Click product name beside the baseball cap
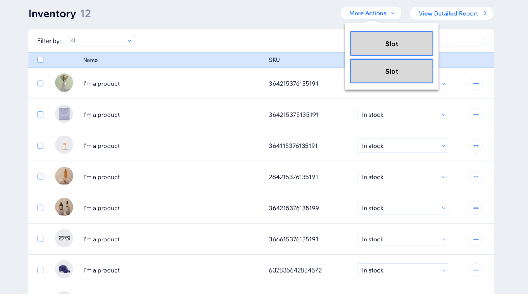 pyautogui.click(x=102, y=270)
